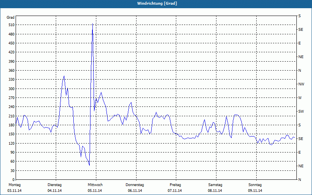Select the 390 y-axis value
Viewport: 312px width, 195px height.
(11, 62)
